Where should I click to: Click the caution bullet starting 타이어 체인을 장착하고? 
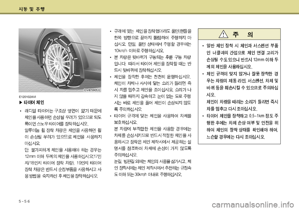(240, 126)
